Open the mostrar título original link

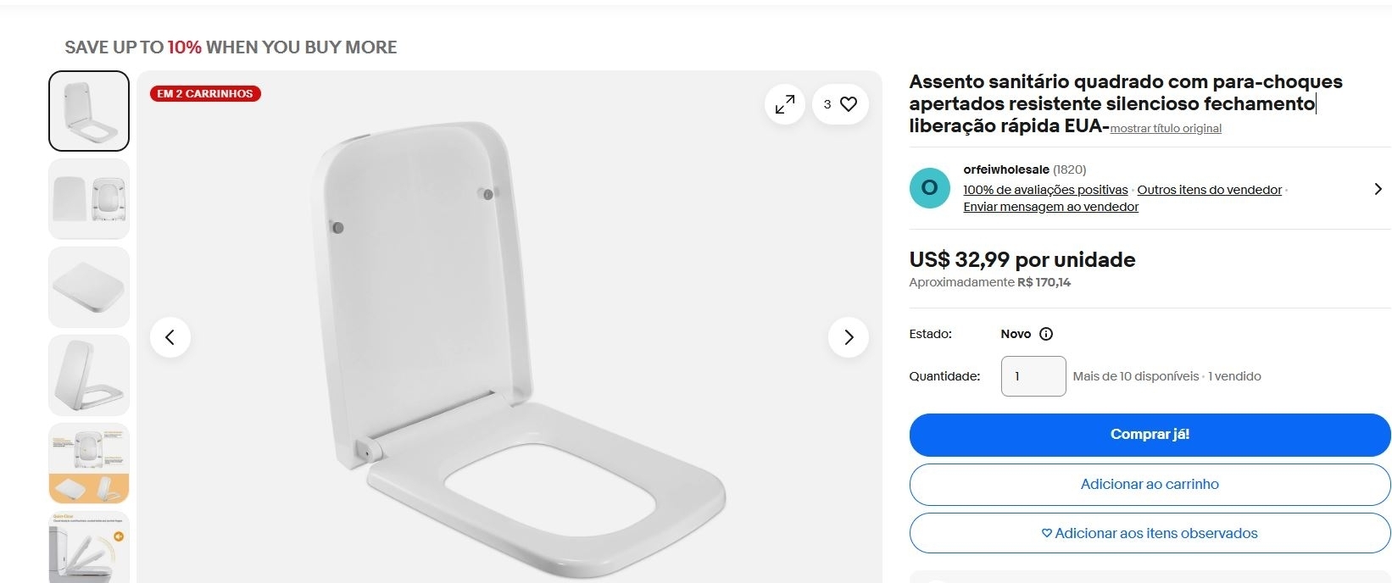pos(1166,129)
